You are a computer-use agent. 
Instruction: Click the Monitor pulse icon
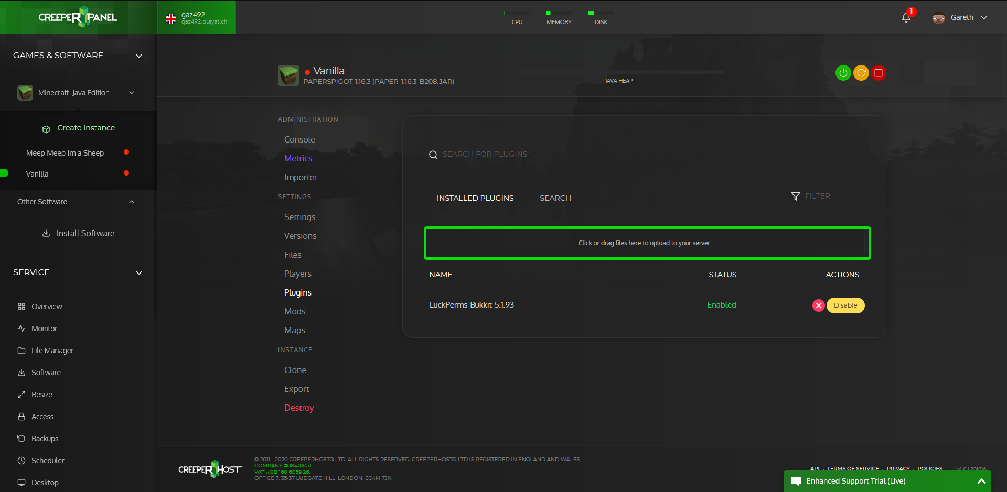point(22,329)
